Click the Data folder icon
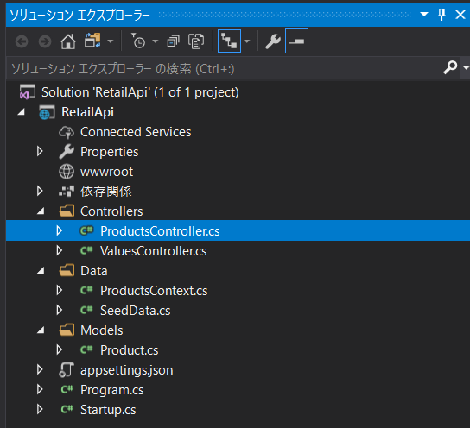 67,270
